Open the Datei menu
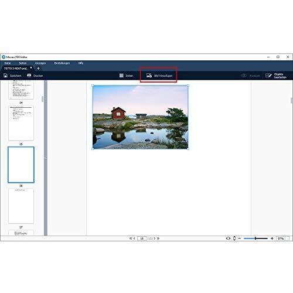The width and height of the screenshot is (293, 293). click(x=8, y=63)
